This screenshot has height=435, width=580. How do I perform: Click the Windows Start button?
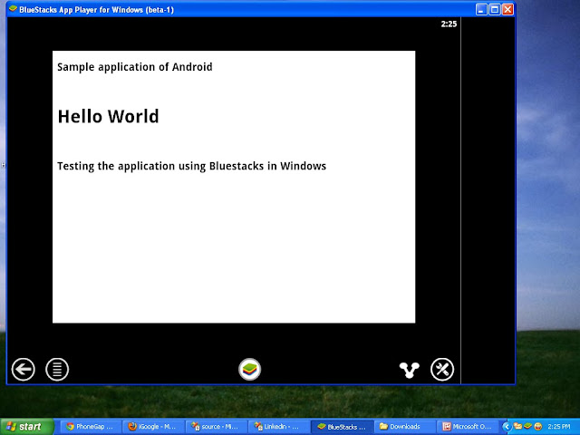click(26, 427)
